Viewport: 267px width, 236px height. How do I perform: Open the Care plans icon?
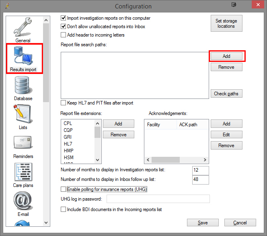[23, 174]
